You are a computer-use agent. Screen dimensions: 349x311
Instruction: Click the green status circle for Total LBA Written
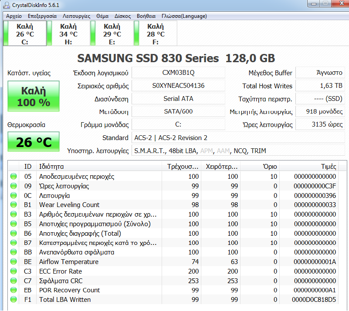14,299
